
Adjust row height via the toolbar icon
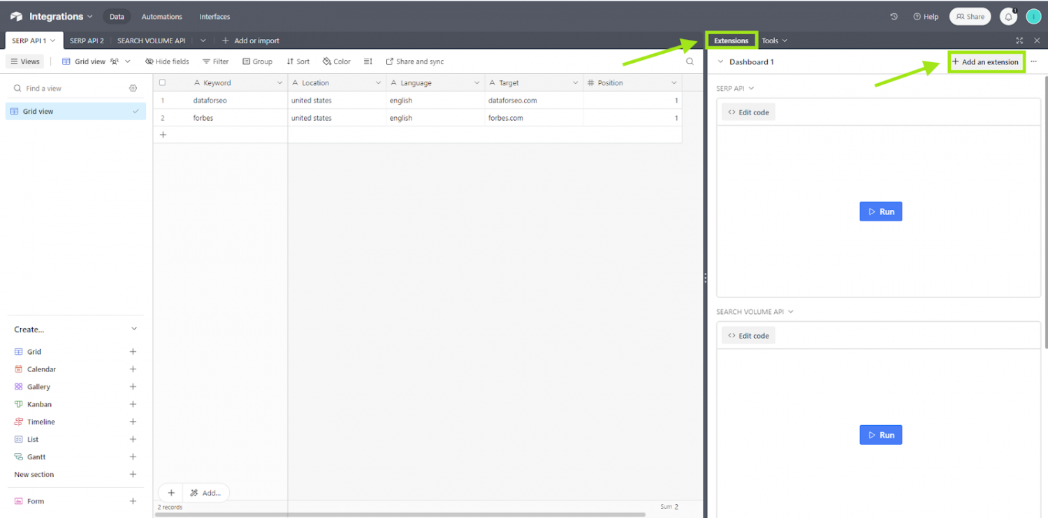368,61
